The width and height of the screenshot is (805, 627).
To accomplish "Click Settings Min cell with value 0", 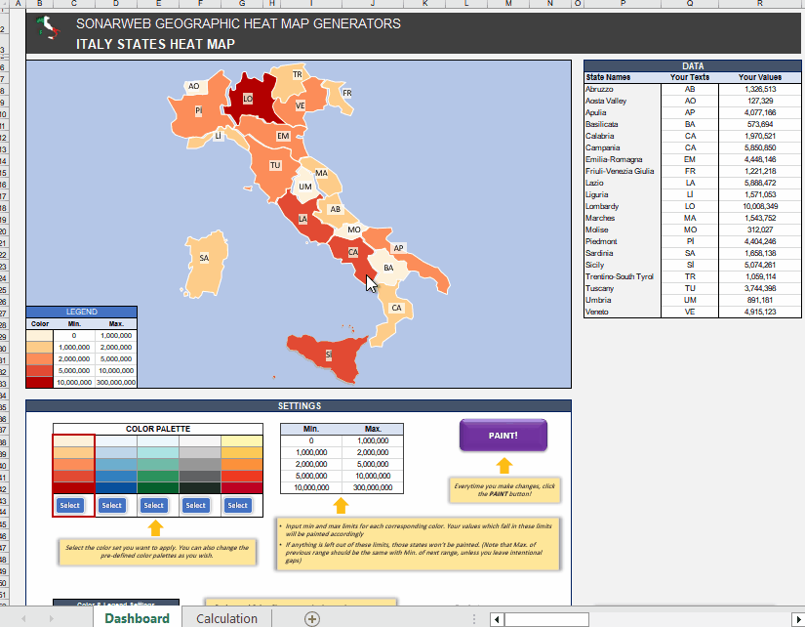I will pyautogui.click(x=311, y=441).
